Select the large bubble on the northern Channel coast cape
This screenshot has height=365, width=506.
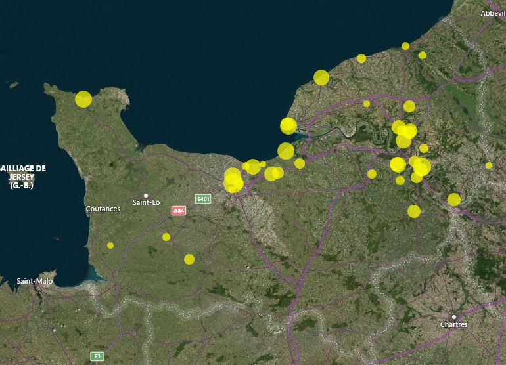[321, 77]
